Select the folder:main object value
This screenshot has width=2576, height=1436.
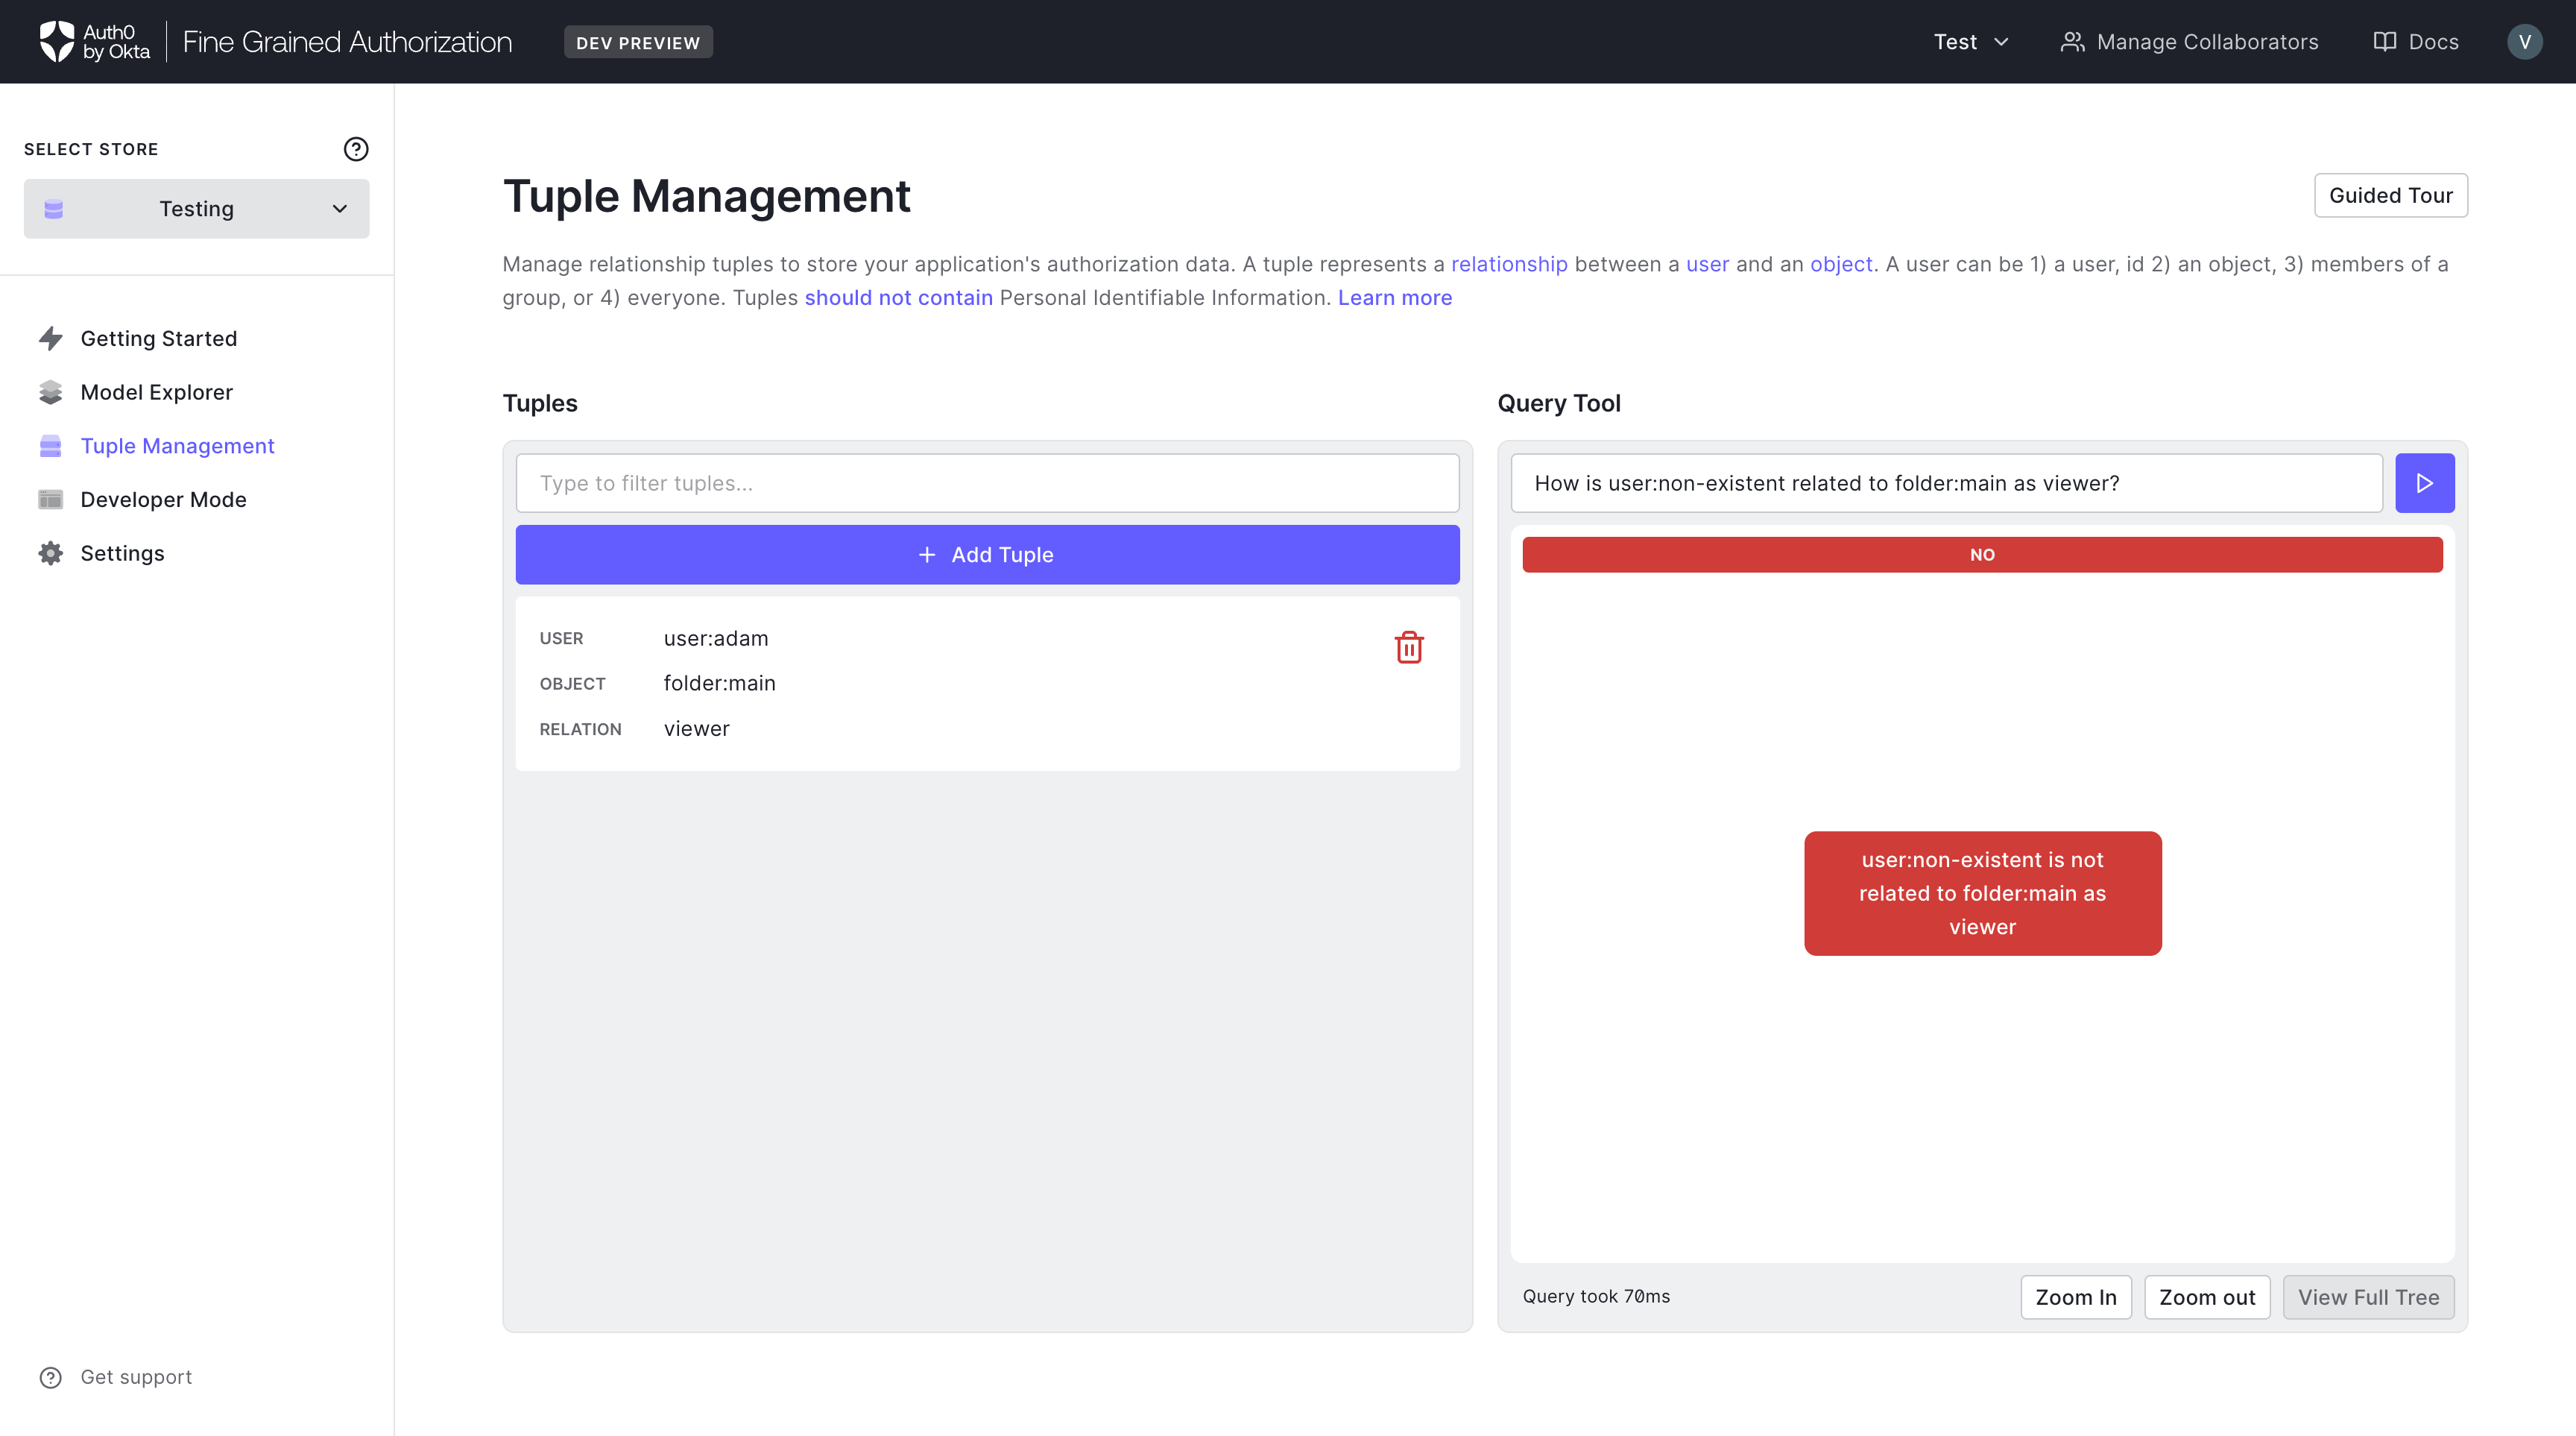(x=719, y=683)
